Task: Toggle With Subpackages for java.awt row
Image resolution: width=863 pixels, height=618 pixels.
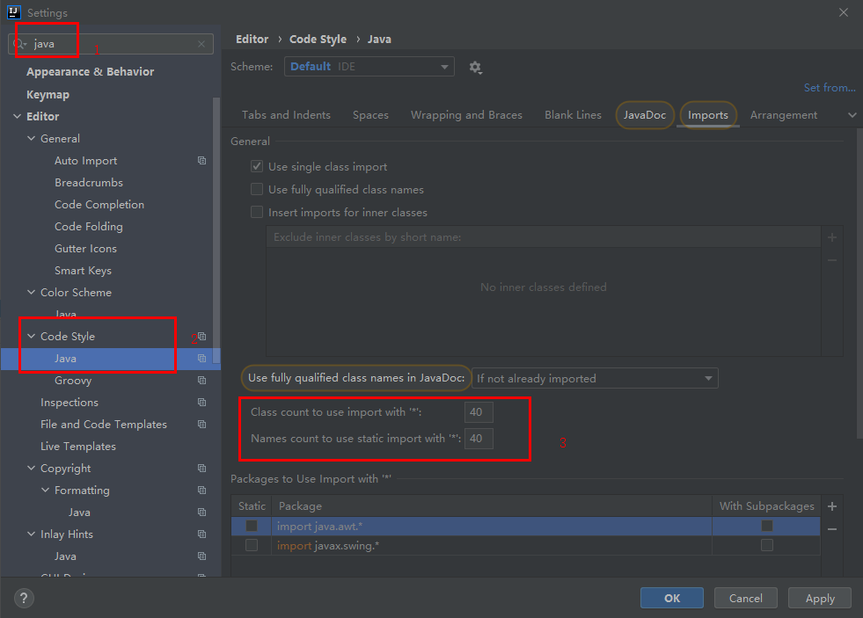Action: [767, 526]
